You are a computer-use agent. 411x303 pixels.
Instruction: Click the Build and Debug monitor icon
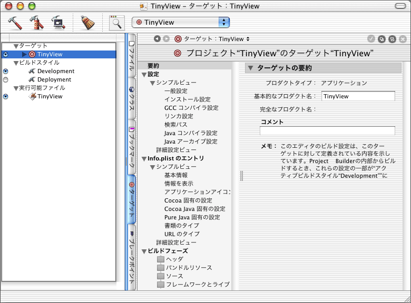[x=57, y=23]
